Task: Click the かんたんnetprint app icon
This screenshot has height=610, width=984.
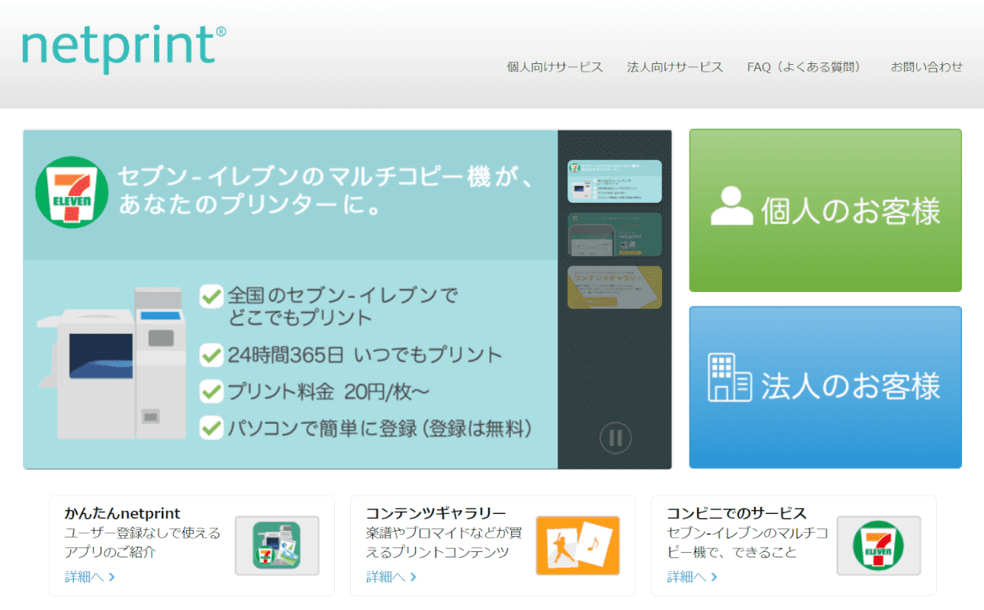Action: pyautogui.click(x=277, y=545)
